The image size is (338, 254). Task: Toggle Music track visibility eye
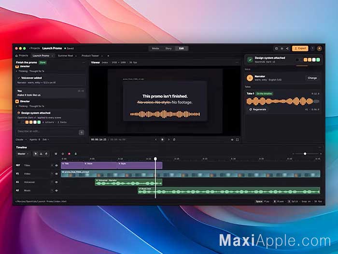pos(56,191)
